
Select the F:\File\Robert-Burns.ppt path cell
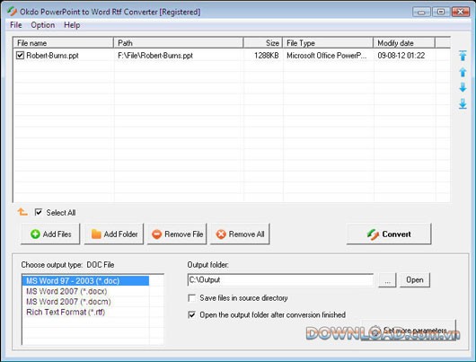point(155,56)
